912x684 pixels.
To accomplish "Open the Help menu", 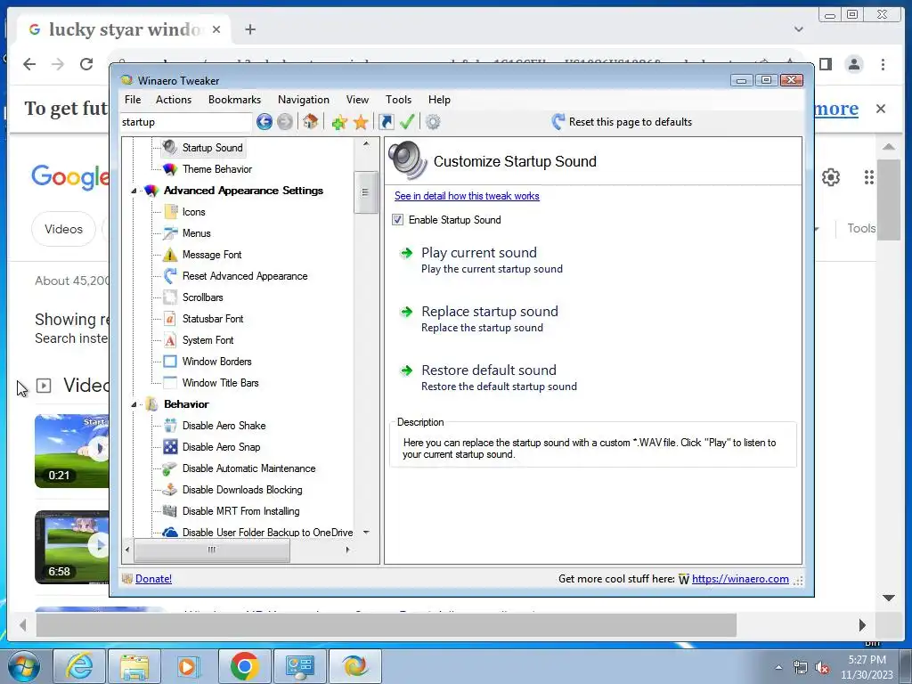I will (x=439, y=100).
